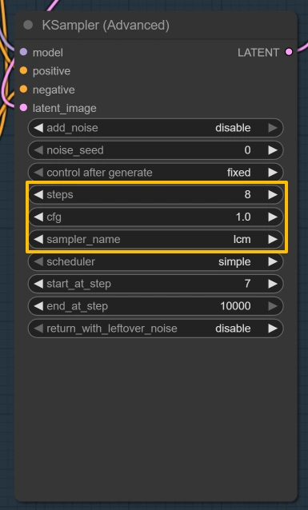
Task: Increase noise_seed with right arrow
Action: click(273, 150)
